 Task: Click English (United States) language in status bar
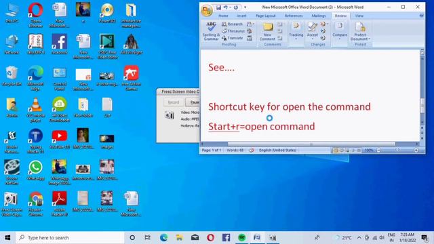[x=277, y=150]
